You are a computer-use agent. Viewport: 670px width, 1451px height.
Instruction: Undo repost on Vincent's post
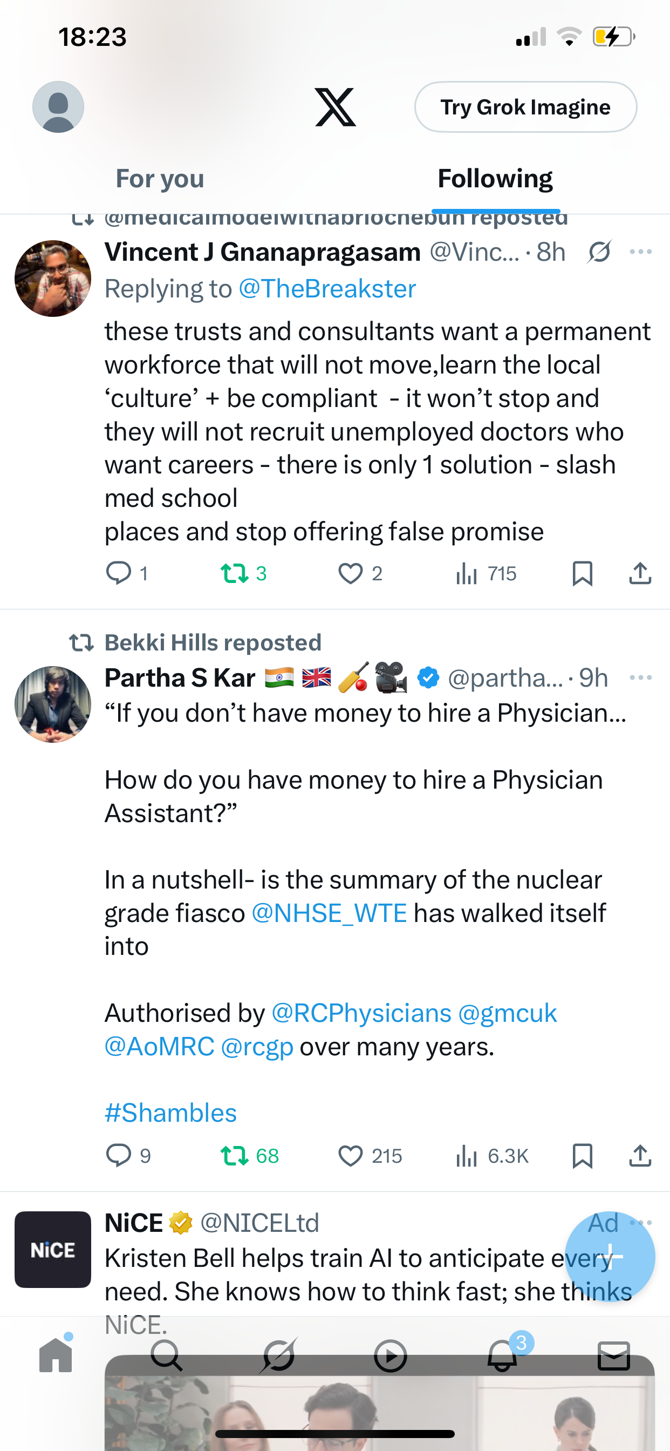coord(235,573)
